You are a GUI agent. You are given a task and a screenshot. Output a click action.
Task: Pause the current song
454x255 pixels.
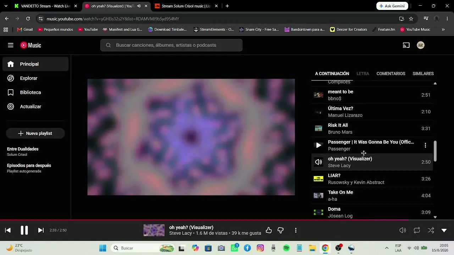[24, 230]
